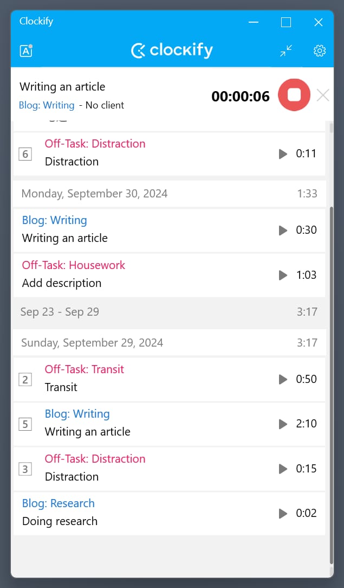Click the Sep 23 - Sep 29 week header

coord(60,312)
